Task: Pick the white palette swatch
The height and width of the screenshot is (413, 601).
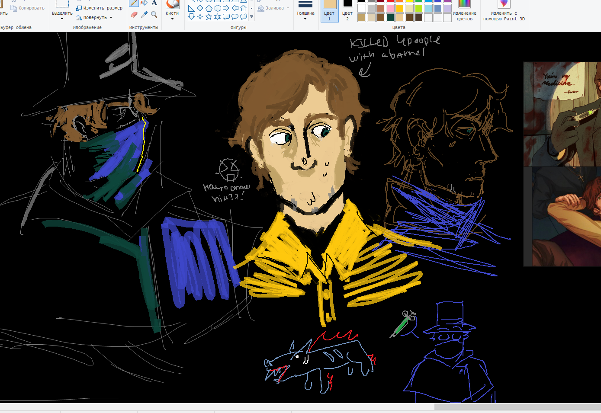Action: pyautogui.click(x=362, y=8)
